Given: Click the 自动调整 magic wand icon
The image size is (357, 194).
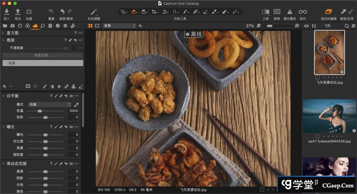Looking at the screenshot, I should (x=94, y=12).
